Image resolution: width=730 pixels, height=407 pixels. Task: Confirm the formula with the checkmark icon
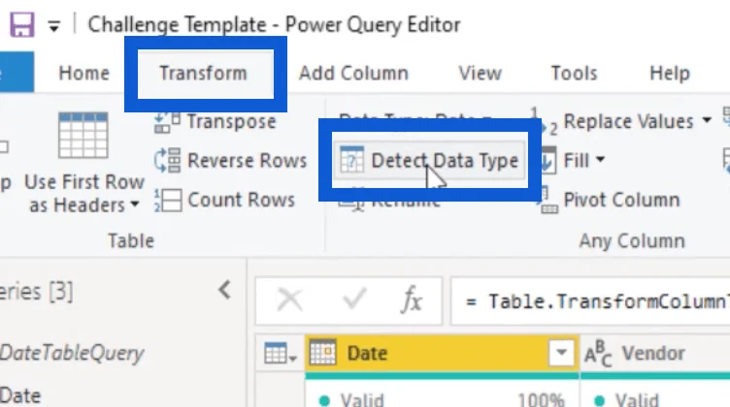click(x=354, y=298)
